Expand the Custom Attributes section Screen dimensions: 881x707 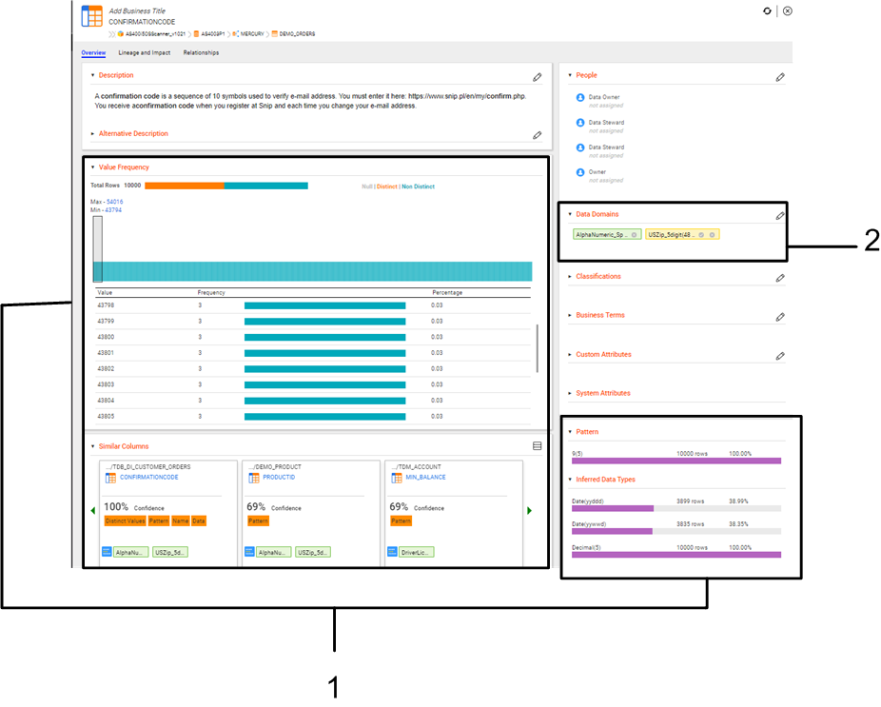click(570, 355)
